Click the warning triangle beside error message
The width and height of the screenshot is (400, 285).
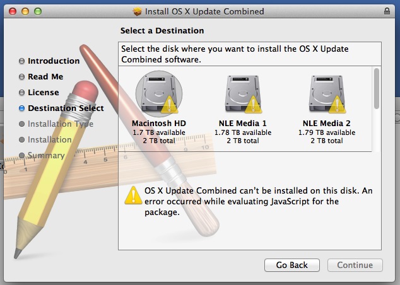point(133,195)
